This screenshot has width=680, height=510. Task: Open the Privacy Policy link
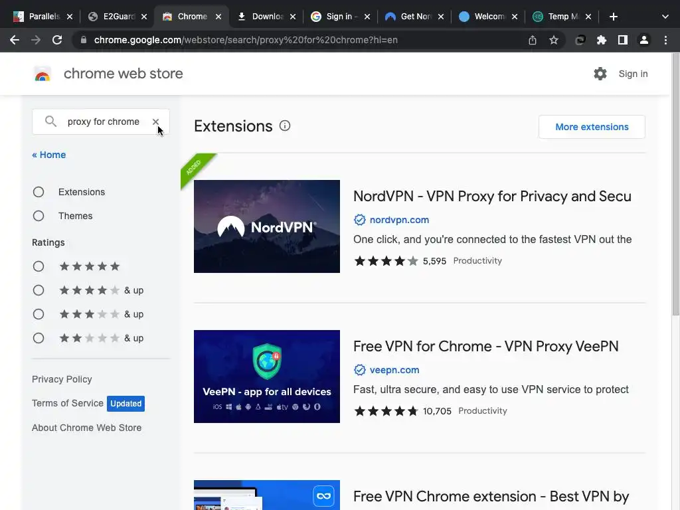point(62,379)
